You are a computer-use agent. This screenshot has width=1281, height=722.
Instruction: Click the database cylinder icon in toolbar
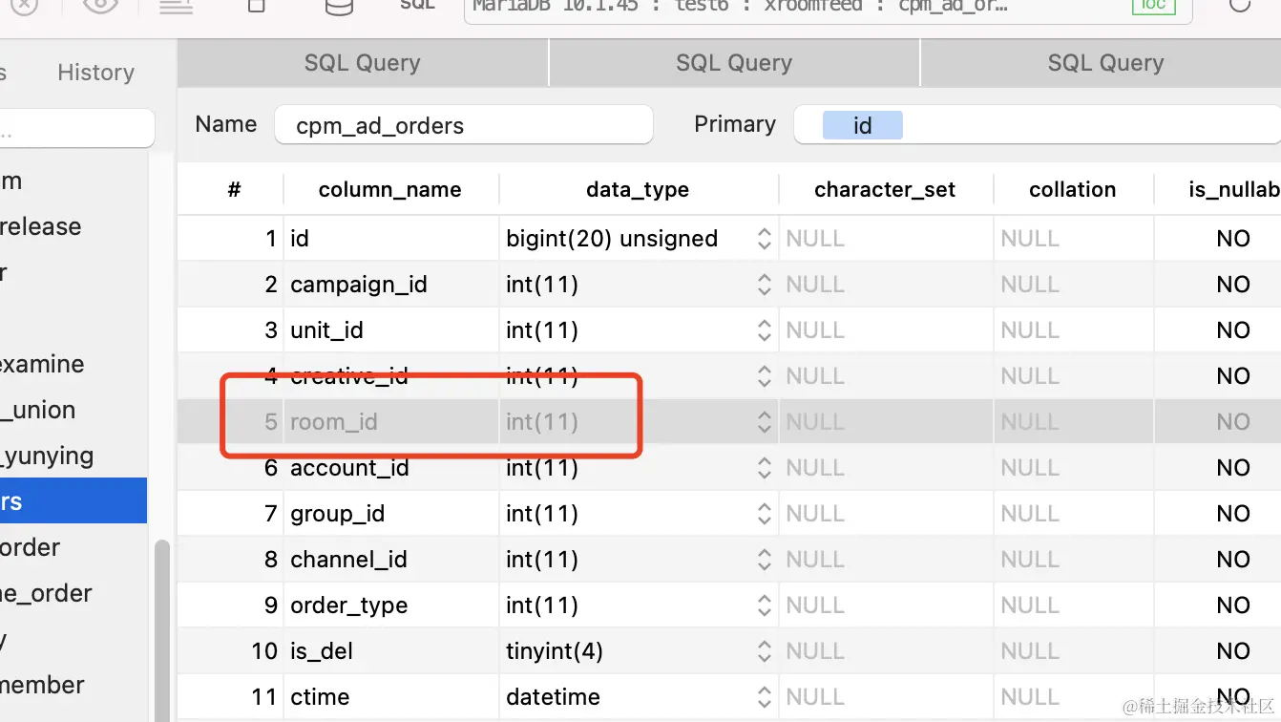tap(338, 7)
